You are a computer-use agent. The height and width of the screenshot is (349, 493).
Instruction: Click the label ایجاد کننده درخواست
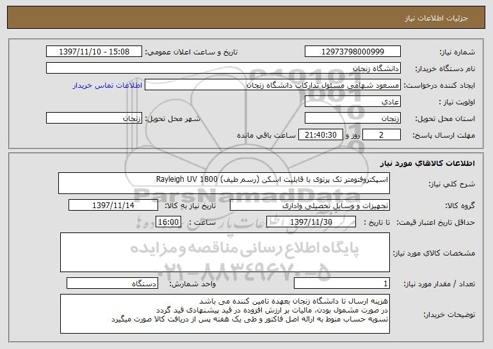click(x=439, y=85)
